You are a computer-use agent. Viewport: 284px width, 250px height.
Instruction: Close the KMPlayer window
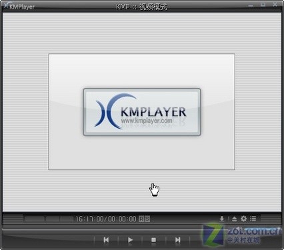(275, 5)
